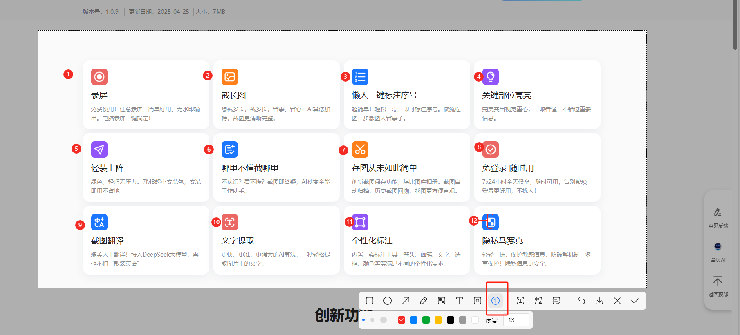
Task: Click the 截图翻译 card title
Action: [x=107, y=241]
